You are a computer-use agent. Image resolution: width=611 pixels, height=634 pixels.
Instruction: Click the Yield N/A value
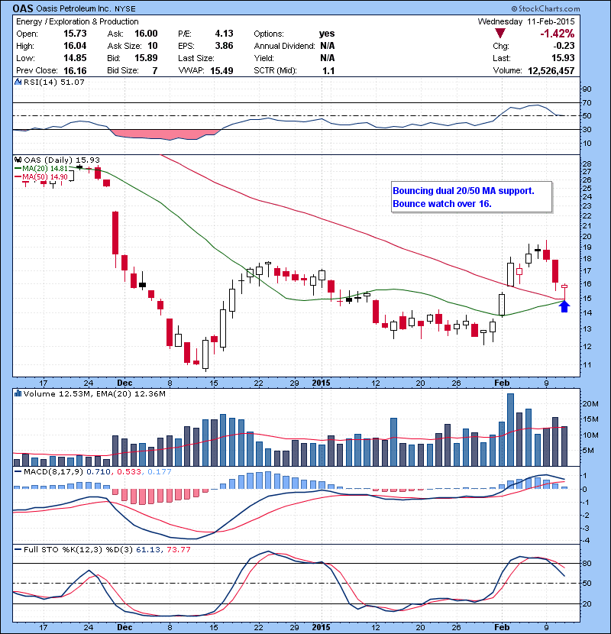coord(327,58)
